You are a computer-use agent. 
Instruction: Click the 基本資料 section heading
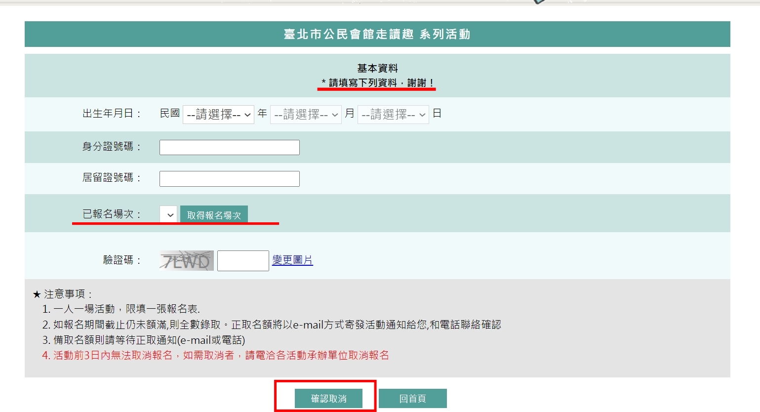(377, 68)
